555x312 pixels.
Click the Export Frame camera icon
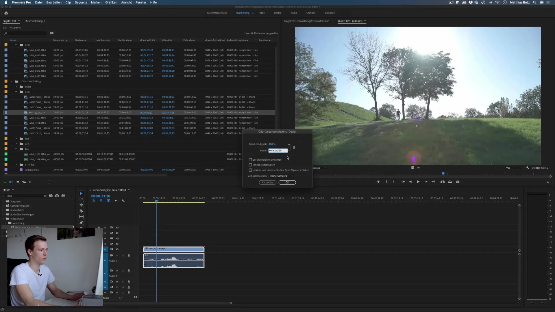[458, 182]
